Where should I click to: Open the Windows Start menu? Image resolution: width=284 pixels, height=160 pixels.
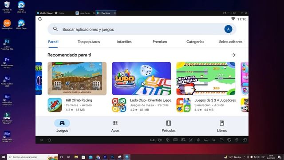point(3,157)
